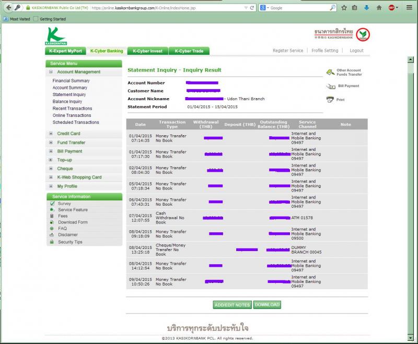Open the browser hamburger menu

click(409, 8)
